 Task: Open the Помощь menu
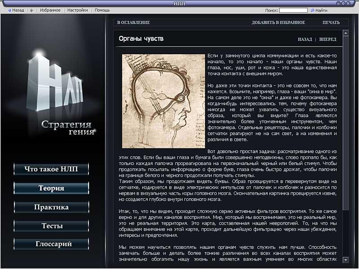[102, 10]
